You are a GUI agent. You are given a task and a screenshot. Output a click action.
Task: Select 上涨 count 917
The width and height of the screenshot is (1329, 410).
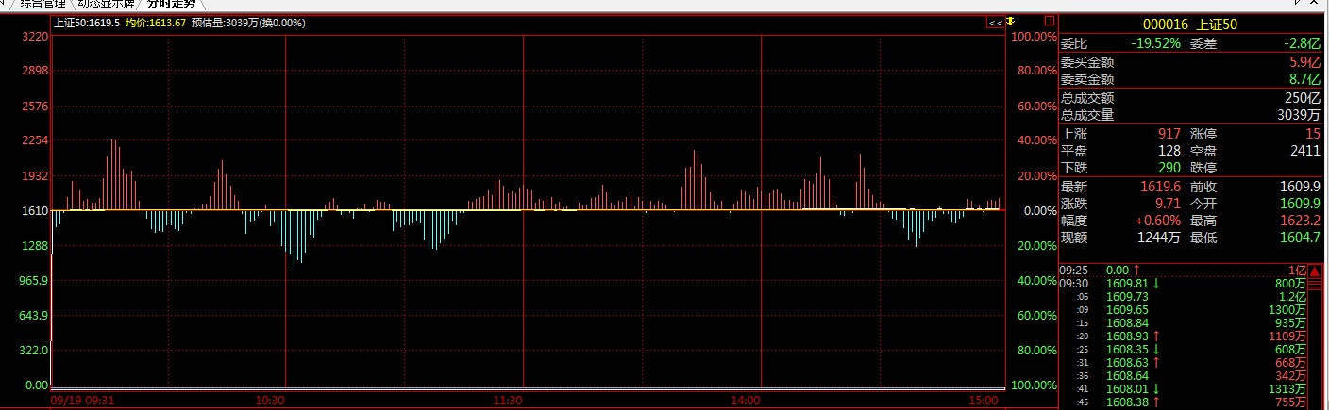(1169, 135)
